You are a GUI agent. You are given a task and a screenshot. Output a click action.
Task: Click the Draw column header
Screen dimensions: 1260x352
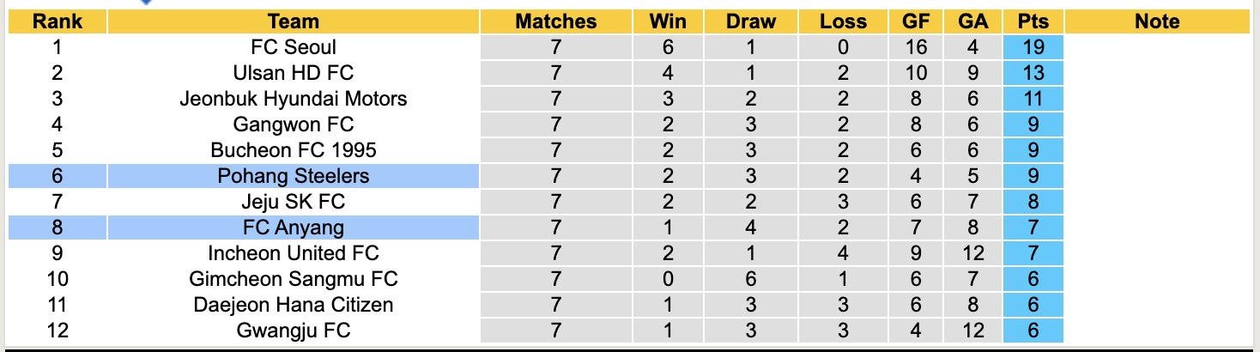click(x=750, y=21)
